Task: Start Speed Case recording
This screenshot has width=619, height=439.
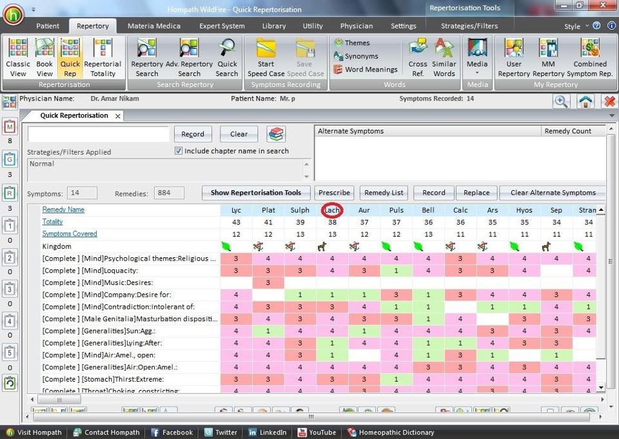Action: click(x=266, y=57)
